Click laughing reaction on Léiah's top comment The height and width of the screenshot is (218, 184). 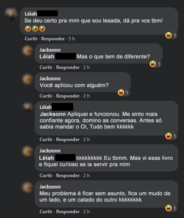[x=169, y=35]
